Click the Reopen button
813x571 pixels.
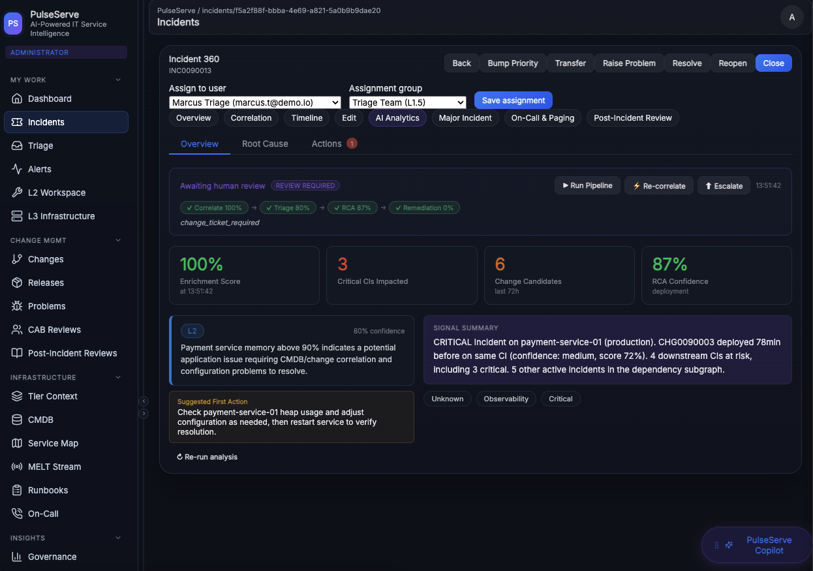pyautogui.click(x=733, y=63)
